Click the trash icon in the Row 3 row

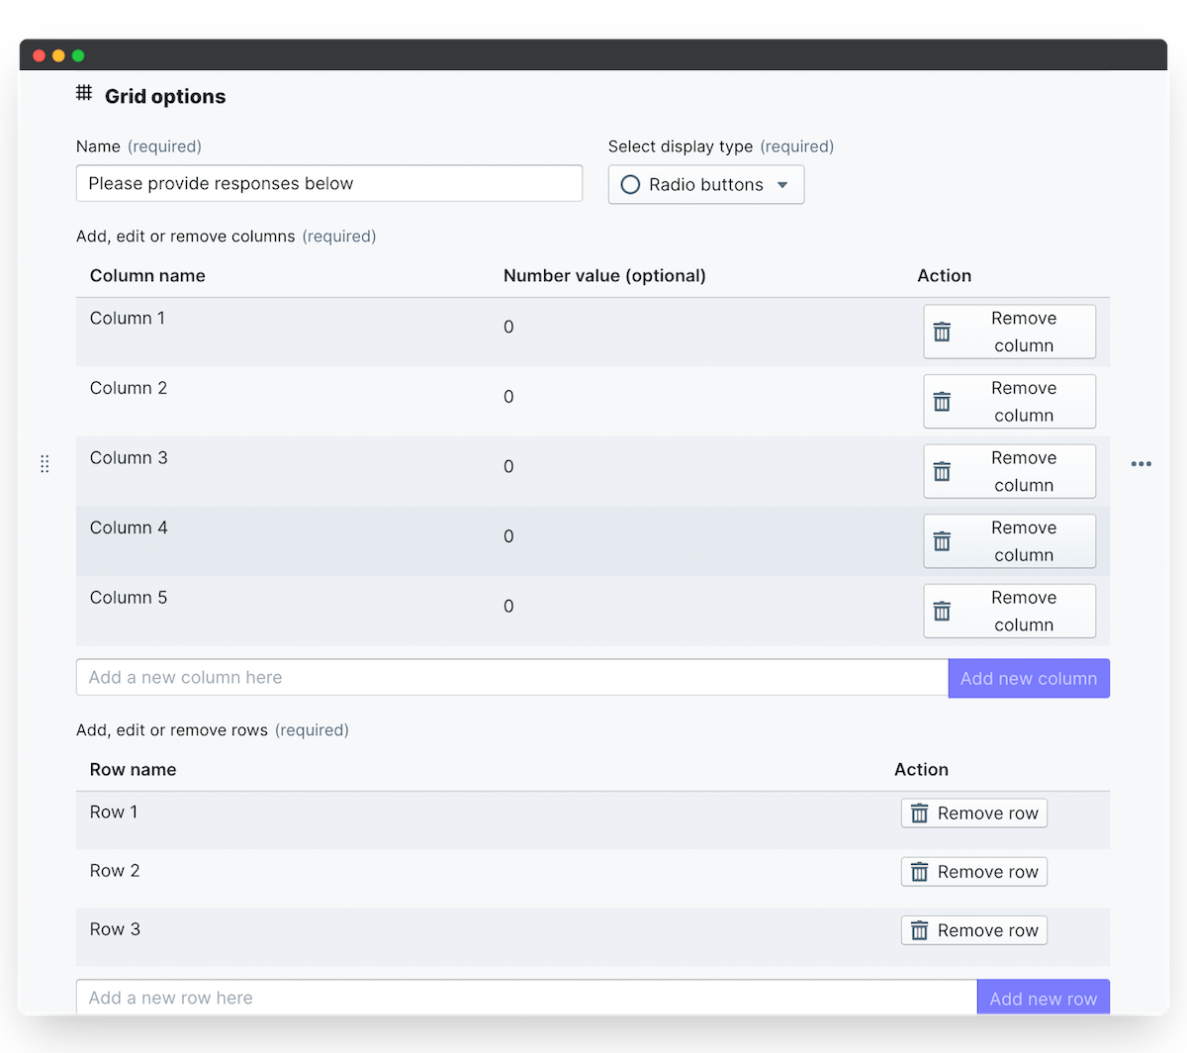click(x=920, y=930)
